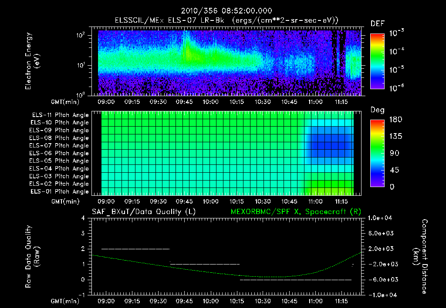Click the ELS-01 Pitch Angle row label
The image size is (446, 308).
coord(60,191)
